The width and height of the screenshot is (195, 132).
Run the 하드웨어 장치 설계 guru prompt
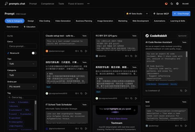[x=136, y=56]
